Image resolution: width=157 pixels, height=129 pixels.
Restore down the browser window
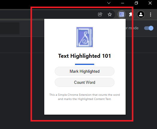pos(136,3)
